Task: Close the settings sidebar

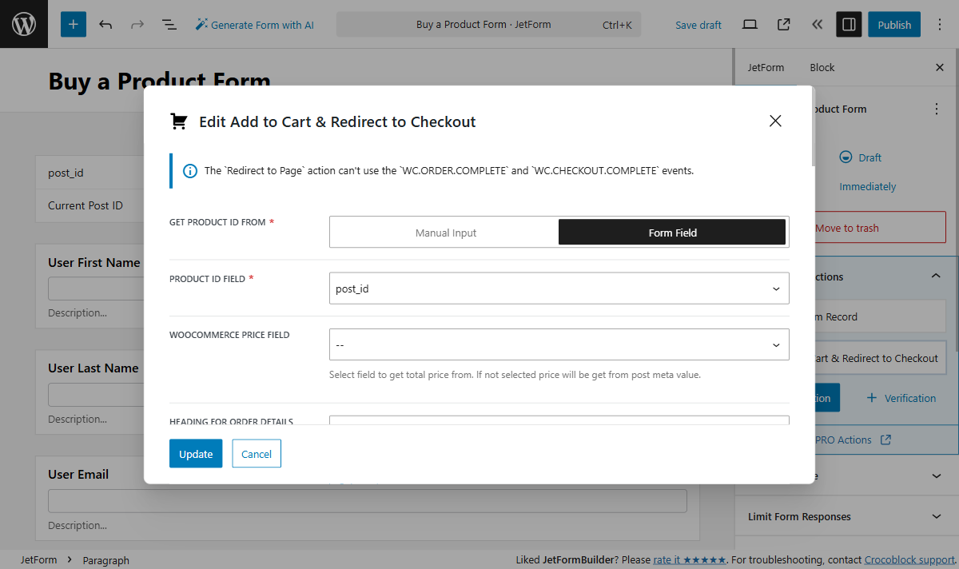Action: [x=940, y=68]
